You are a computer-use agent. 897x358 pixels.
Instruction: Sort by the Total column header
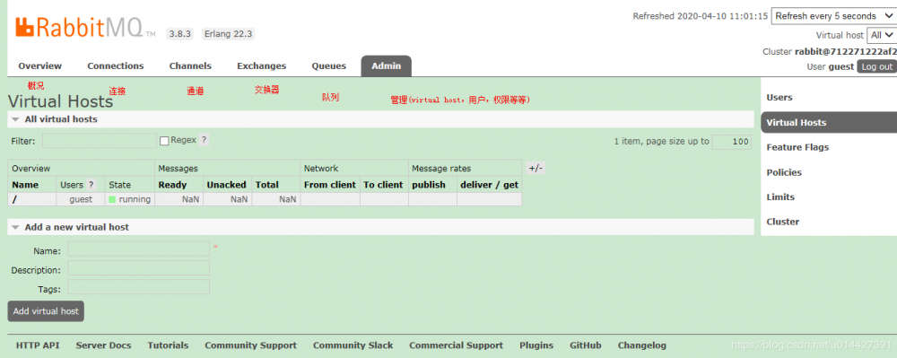click(x=267, y=185)
